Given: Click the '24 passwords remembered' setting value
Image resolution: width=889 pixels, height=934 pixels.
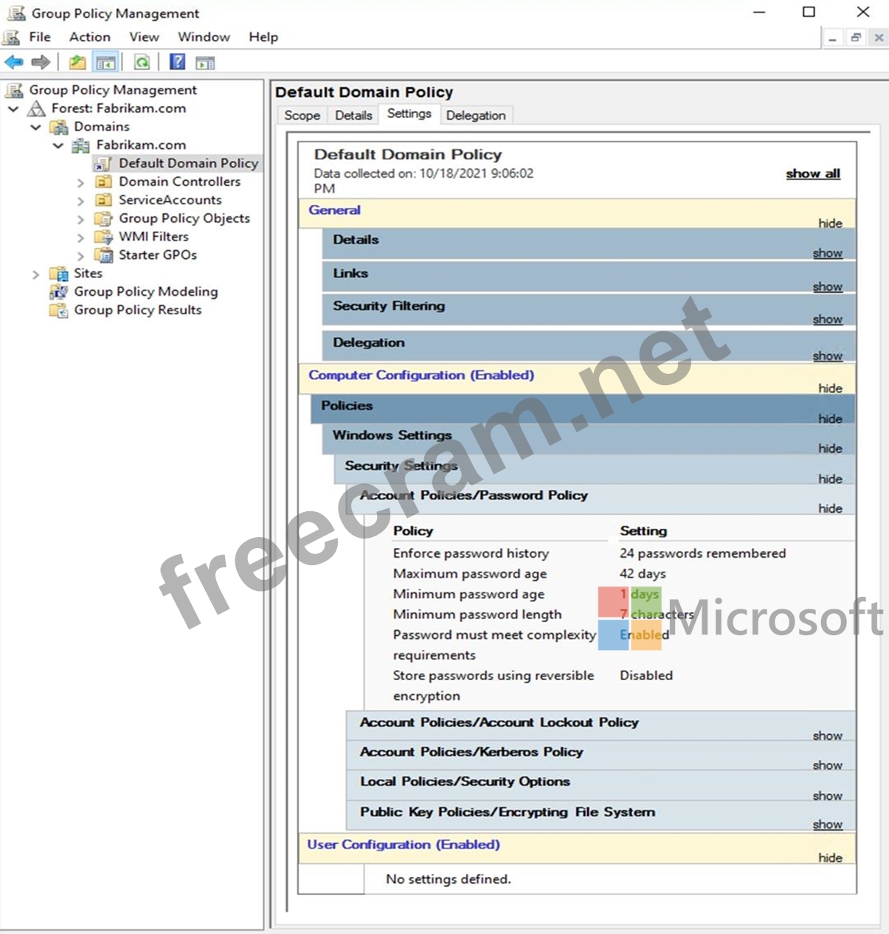Looking at the screenshot, I should [702, 553].
